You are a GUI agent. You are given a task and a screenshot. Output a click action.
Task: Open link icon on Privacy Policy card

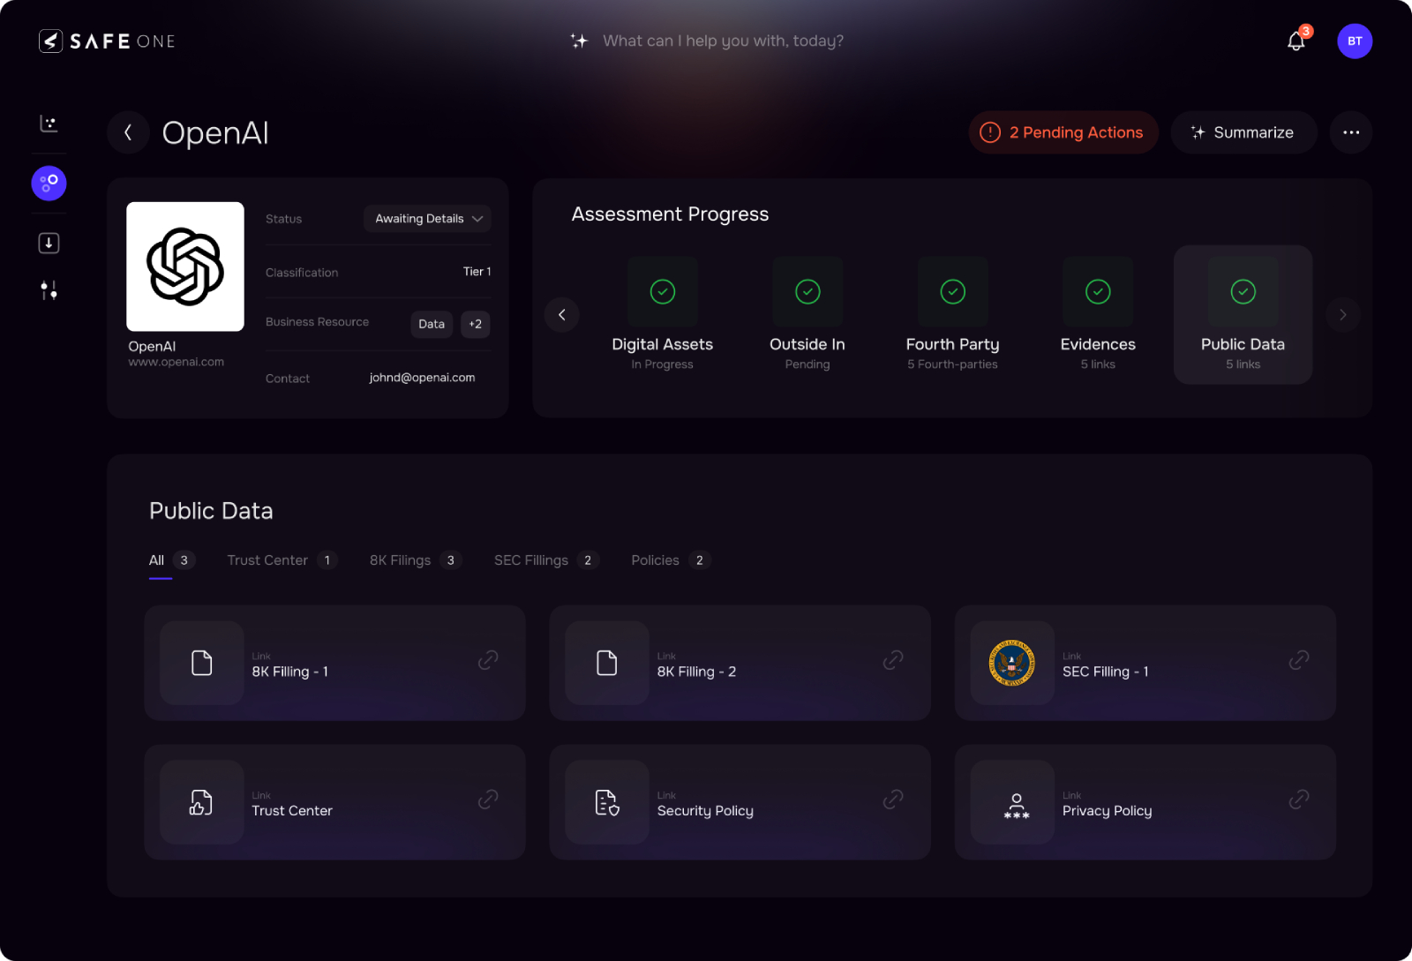1298,800
